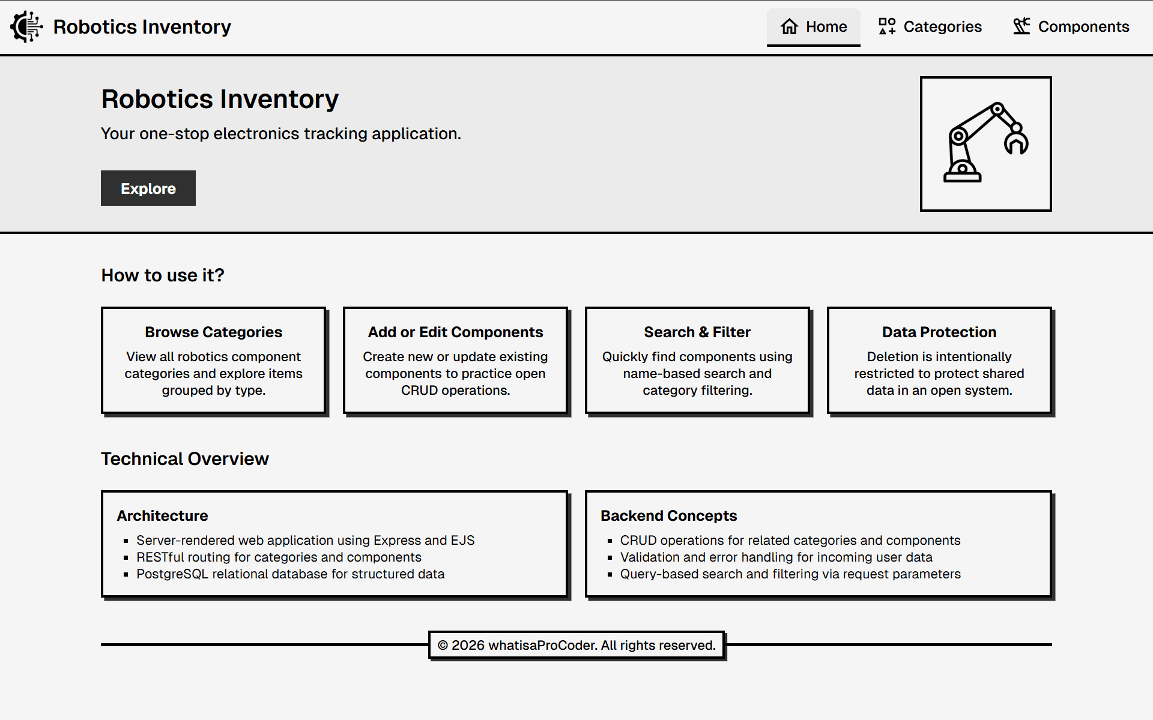Image resolution: width=1153 pixels, height=720 pixels.
Task: Click the Architecture card heading
Action: [162, 515]
